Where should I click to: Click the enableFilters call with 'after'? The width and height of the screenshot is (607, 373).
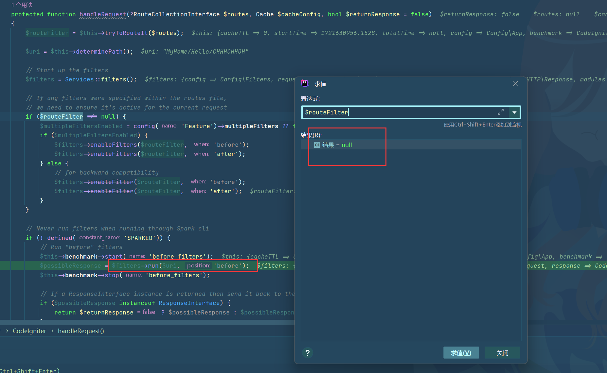[150, 154]
